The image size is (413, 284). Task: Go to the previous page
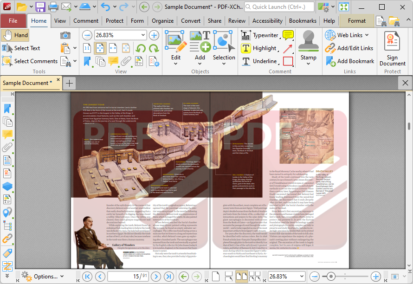pyautogui.click(x=100, y=277)
